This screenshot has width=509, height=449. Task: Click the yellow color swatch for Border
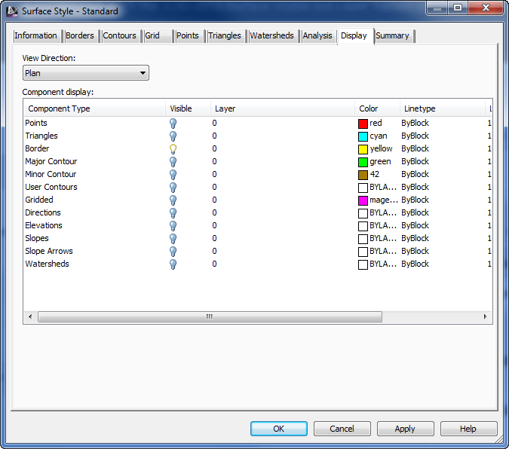pyautogui.click(x=363, y=149)
